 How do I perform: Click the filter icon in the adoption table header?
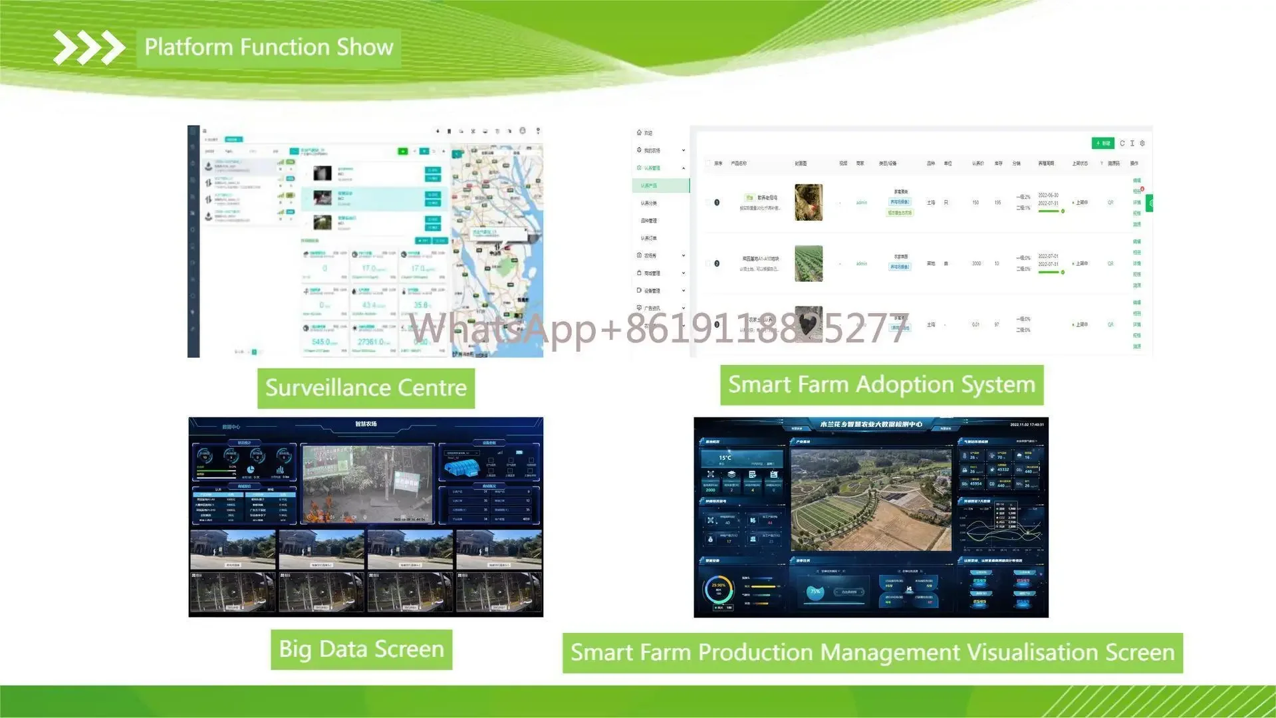1102,164
